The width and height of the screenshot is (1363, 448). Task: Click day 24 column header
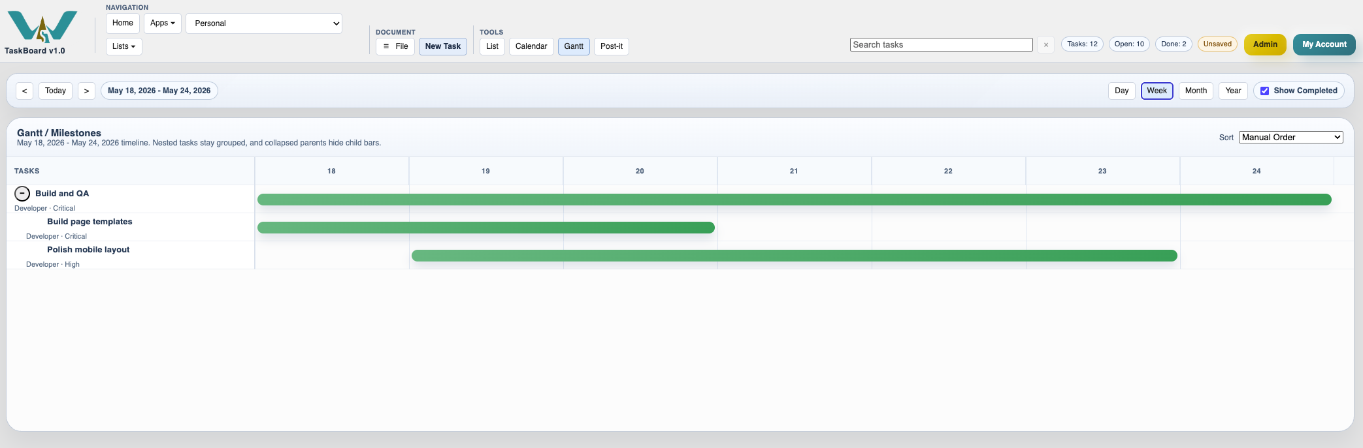tap(1256, 171)
